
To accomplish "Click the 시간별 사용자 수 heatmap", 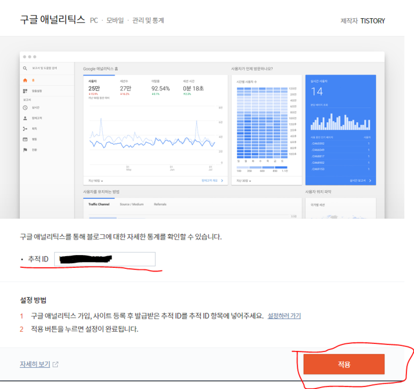I will click(x=262, y=122).
